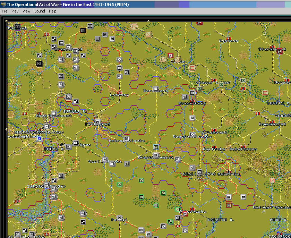The height and width of the screenshot is (238, 291).
Task: Click the MIUS R. river label
Action: [x=279, y=220]
